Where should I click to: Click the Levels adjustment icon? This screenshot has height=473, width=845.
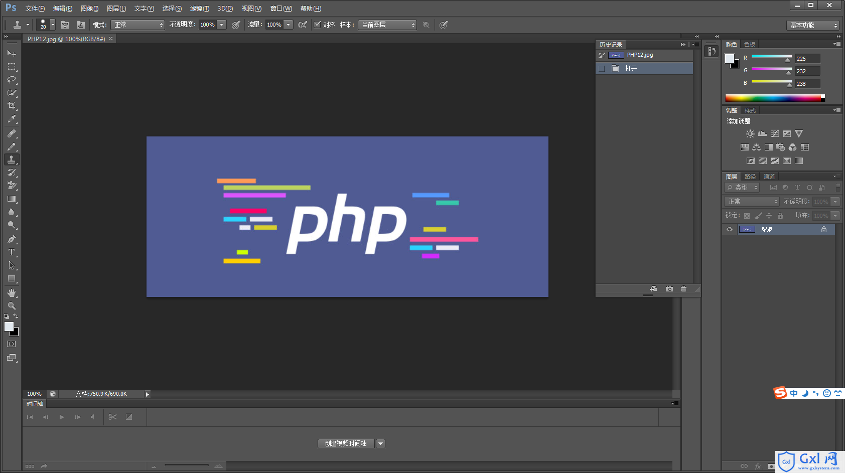pyautogui.click(x=763, y=134)
